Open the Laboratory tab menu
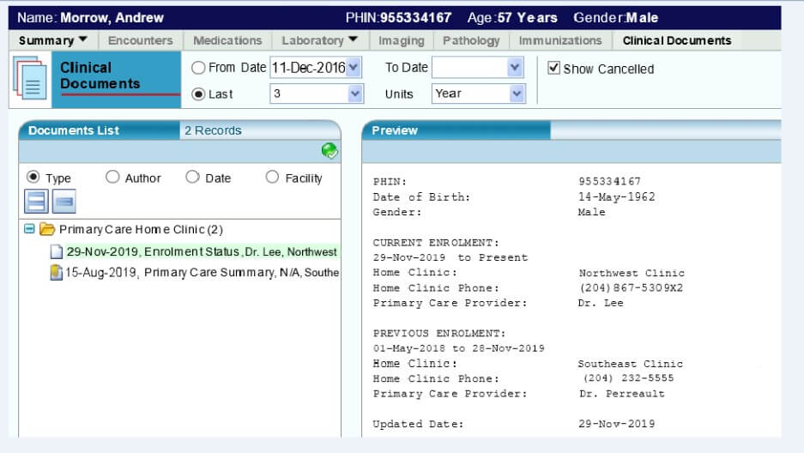Viewport: 804px width, 453px height. pos(319,40)
